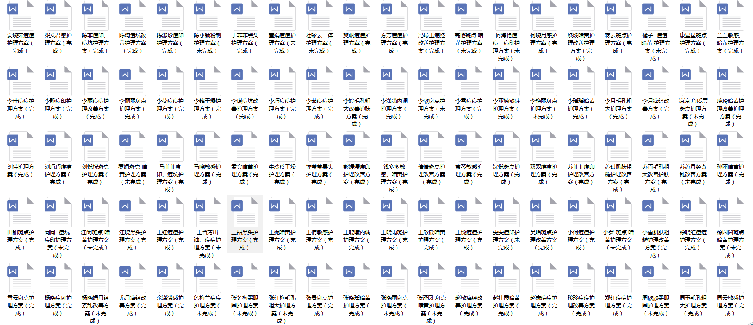Select the 雪云斑点护理方案 document icon
This screenshot has height=325, width=753.
coord(20,278)
